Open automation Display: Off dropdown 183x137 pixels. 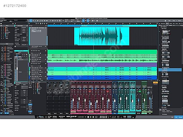pyautogui.click(x=24, y=45)
